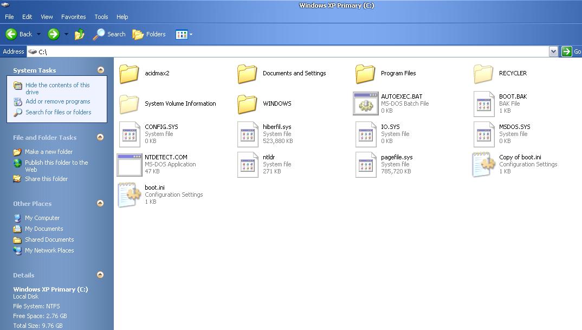Select the Program Files folder icon
Image resolution: width=582 pixels, height=330 pixels.
[x=365, y=74]
